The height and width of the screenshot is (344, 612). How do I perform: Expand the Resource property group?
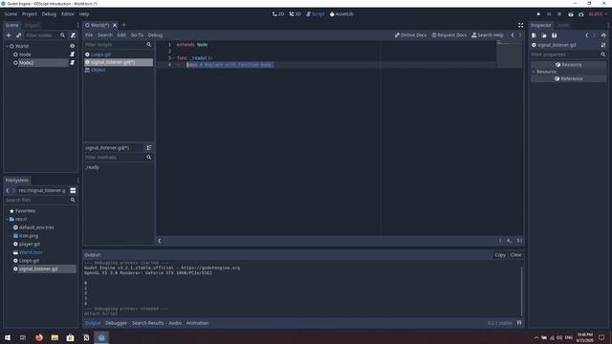click(x=534, y=72)
